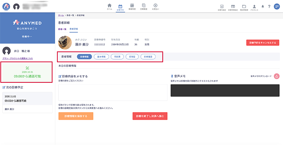Open the 診療予約 calendar icon

121,6
